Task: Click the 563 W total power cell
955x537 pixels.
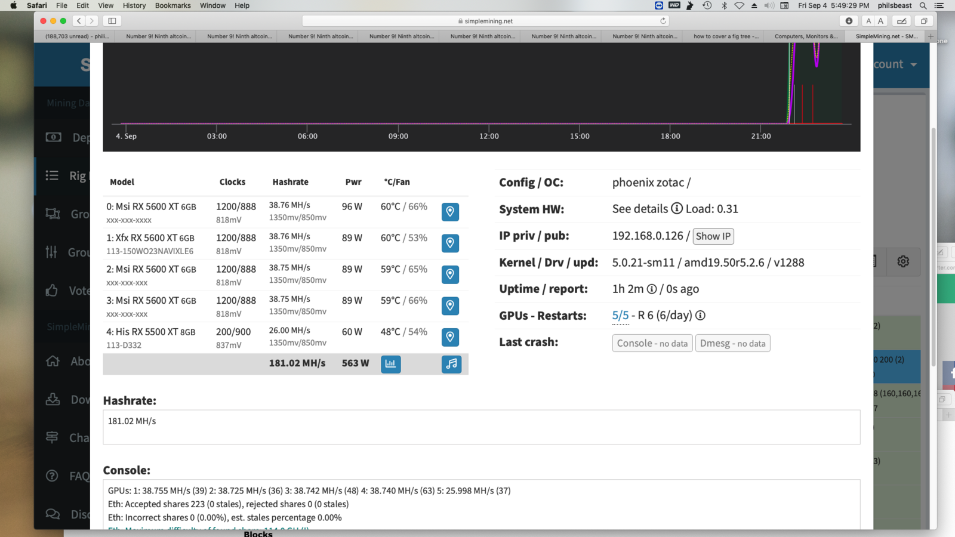Action: [x=356, y=363]
